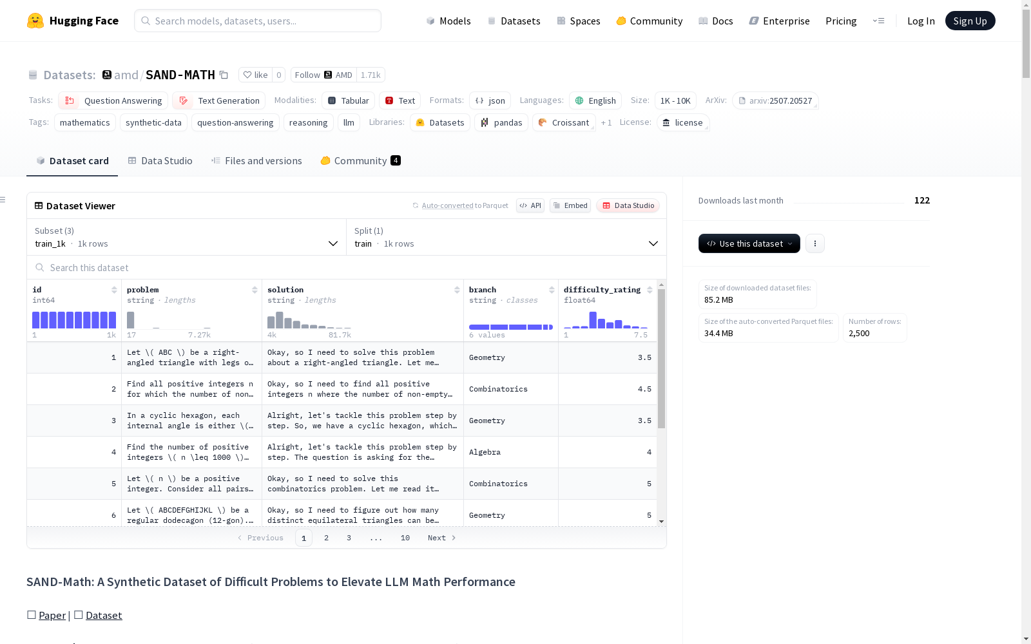Open Spaces in the top navigation

click(x=579, y=21)
